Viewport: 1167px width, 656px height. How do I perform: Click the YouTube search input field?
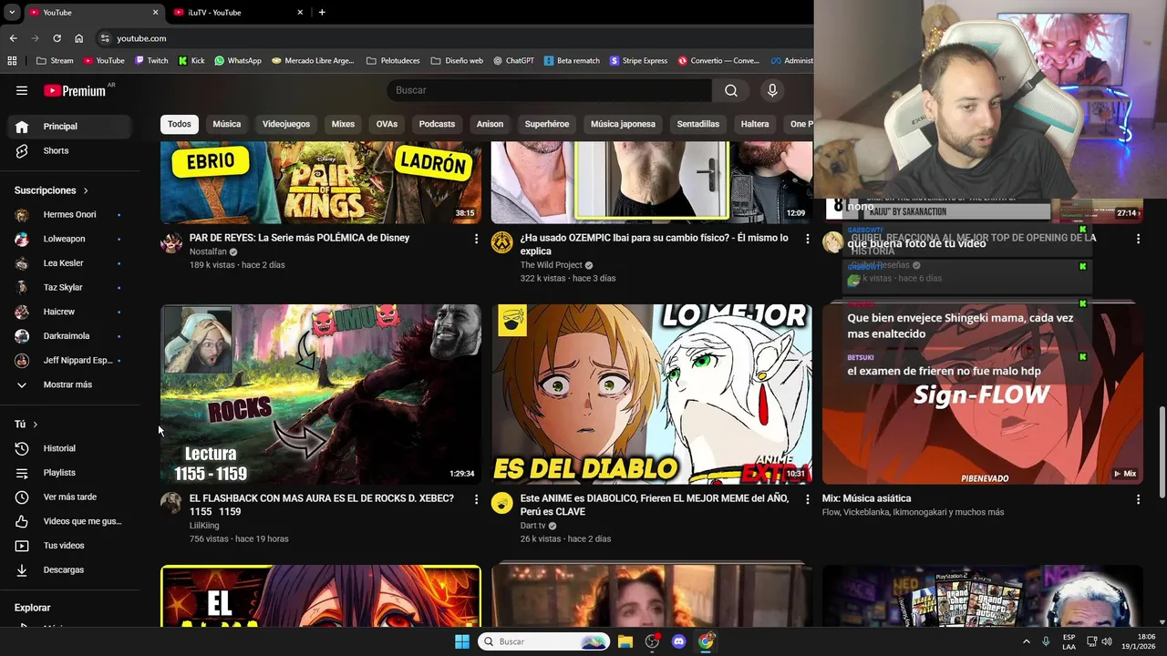(x=549, y=90)
